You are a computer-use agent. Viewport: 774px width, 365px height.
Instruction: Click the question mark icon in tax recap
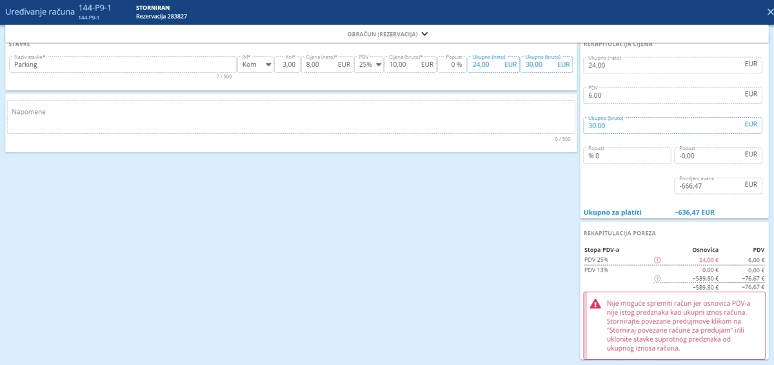coord(657,279)
